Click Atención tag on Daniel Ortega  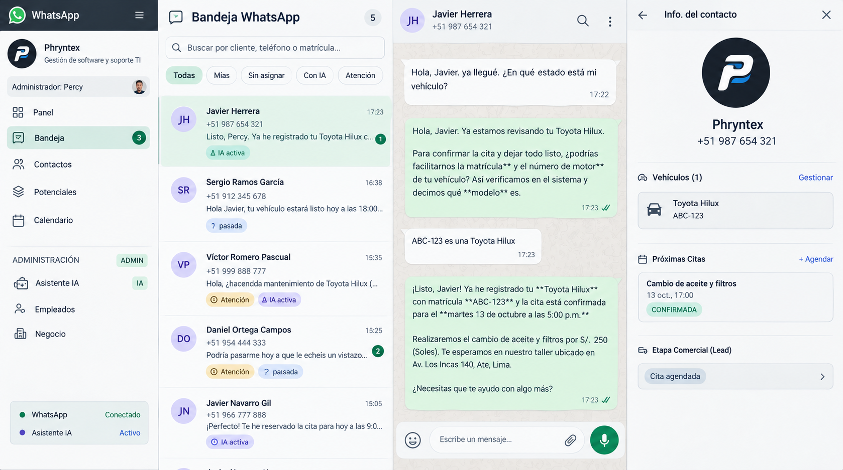230,372
